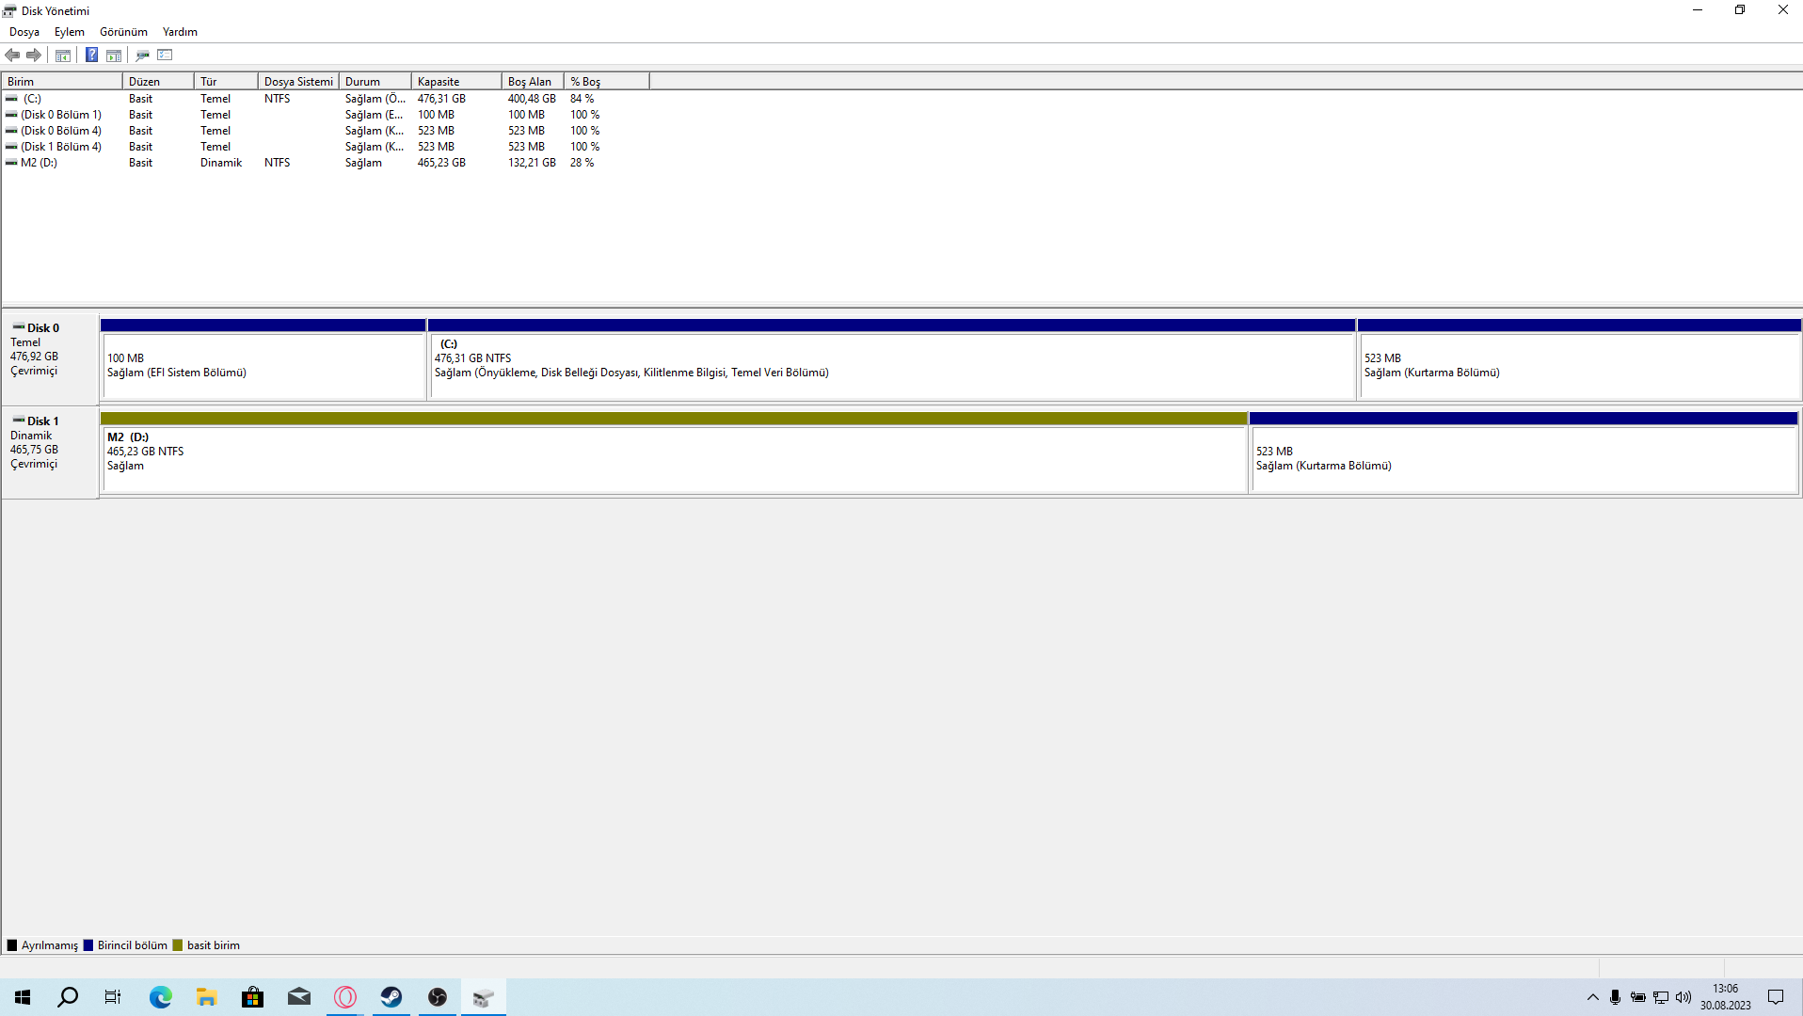Click the black Ayrılmamış legend swatch
The height and width of the screenshot is (1016, 1803).
[12, 945]
